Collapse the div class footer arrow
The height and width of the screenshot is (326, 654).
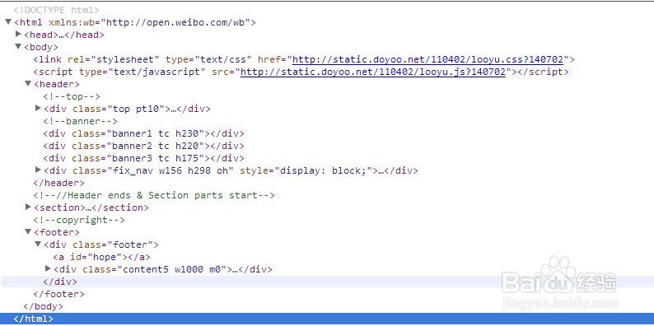(38, 244)
